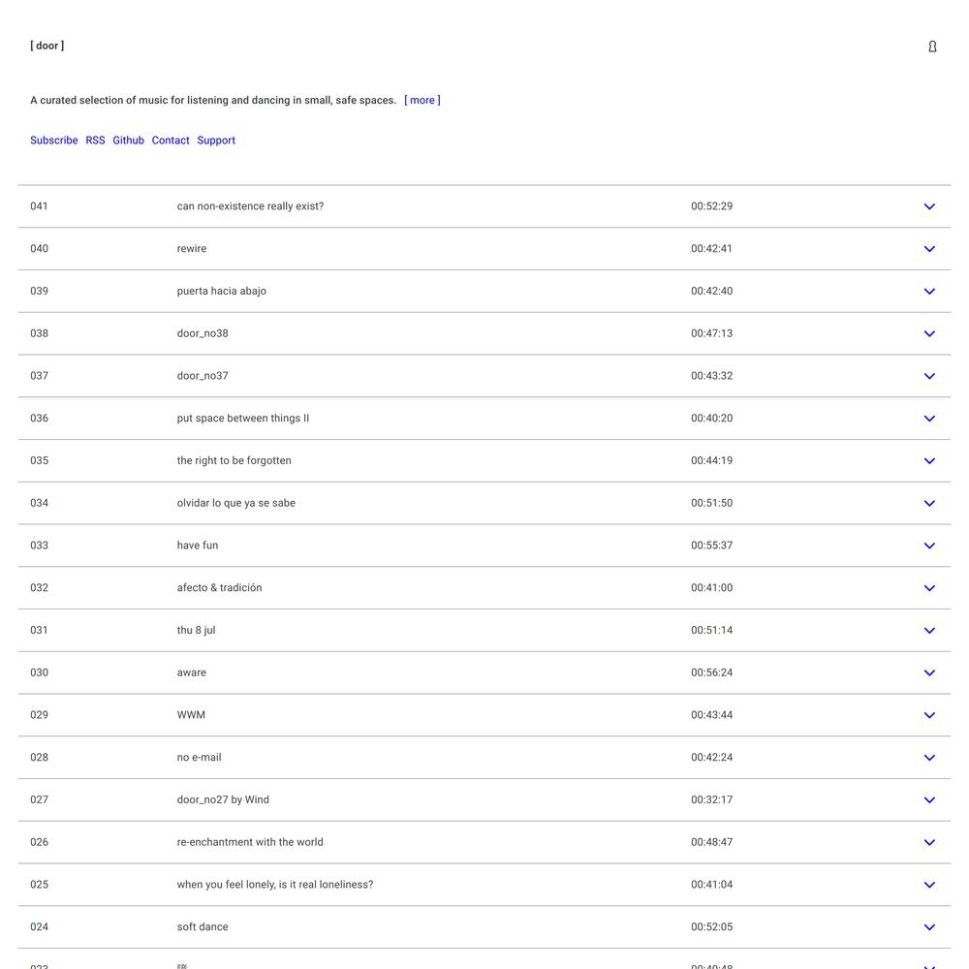Click duration 00:52:29
Image resolution: width=969 pixels, height=969 pixels.
tap(711, 206)
